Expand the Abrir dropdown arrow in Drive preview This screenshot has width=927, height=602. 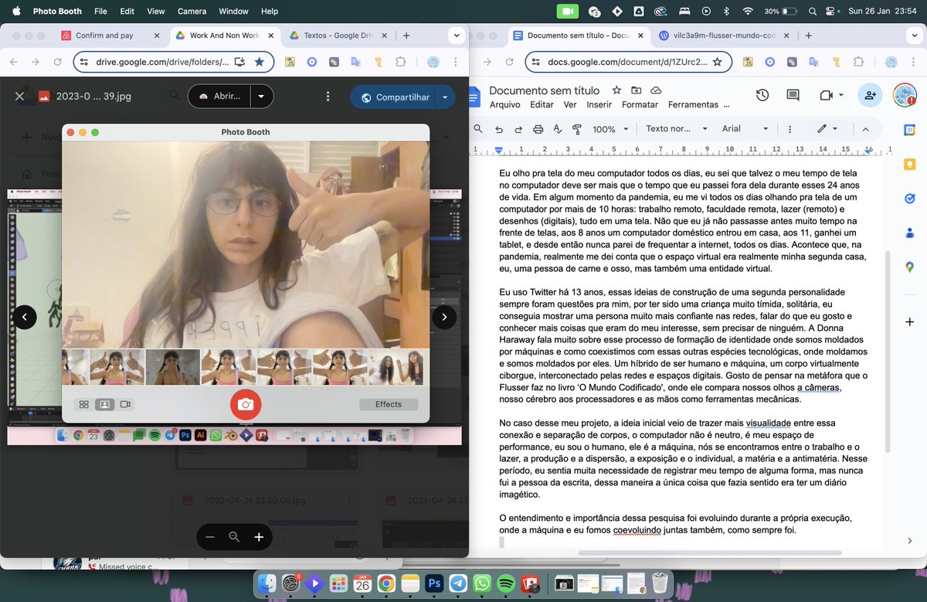(x=262, y=97)
